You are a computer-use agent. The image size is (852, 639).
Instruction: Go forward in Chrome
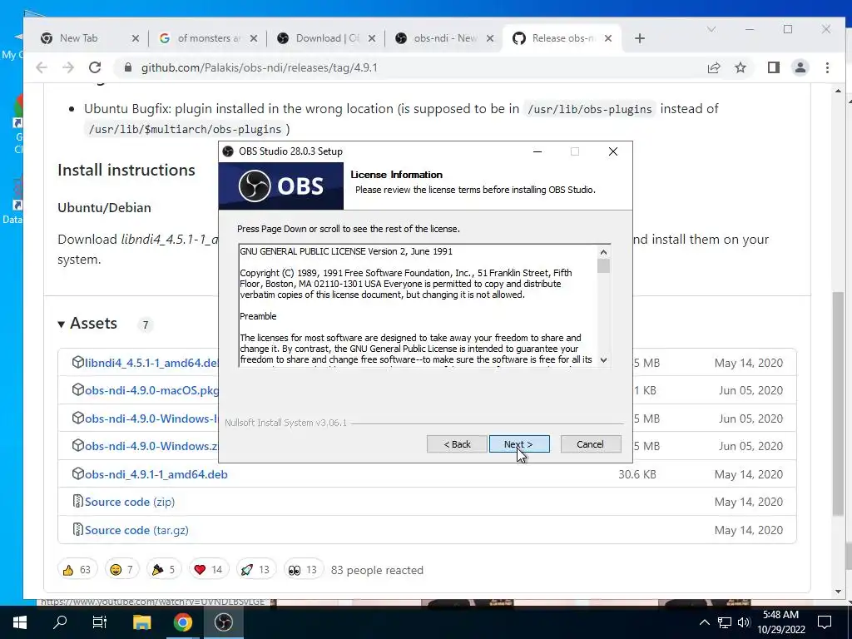68,67
